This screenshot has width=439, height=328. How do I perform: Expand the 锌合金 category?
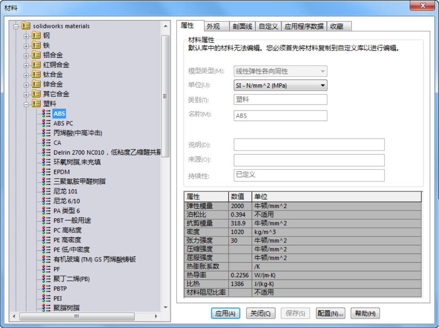click(x=26, y=85)
